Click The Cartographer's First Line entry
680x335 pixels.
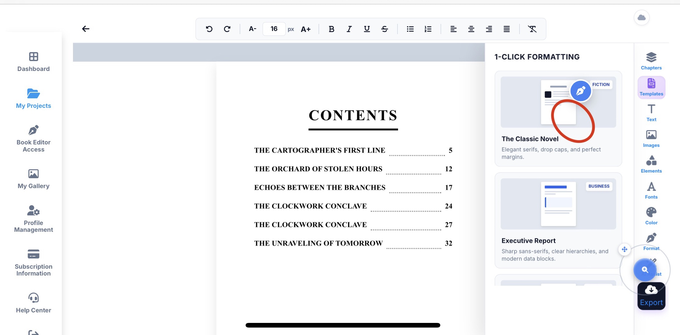click(x=353, y=150)
